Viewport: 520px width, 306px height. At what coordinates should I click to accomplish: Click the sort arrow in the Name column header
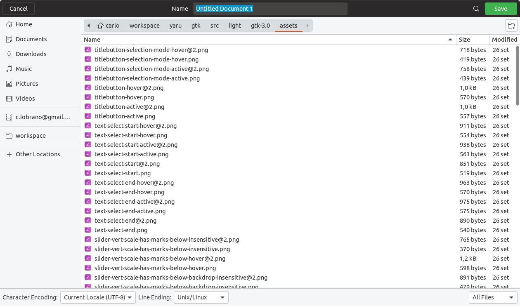pyautogui.click(x=450, y=40)
